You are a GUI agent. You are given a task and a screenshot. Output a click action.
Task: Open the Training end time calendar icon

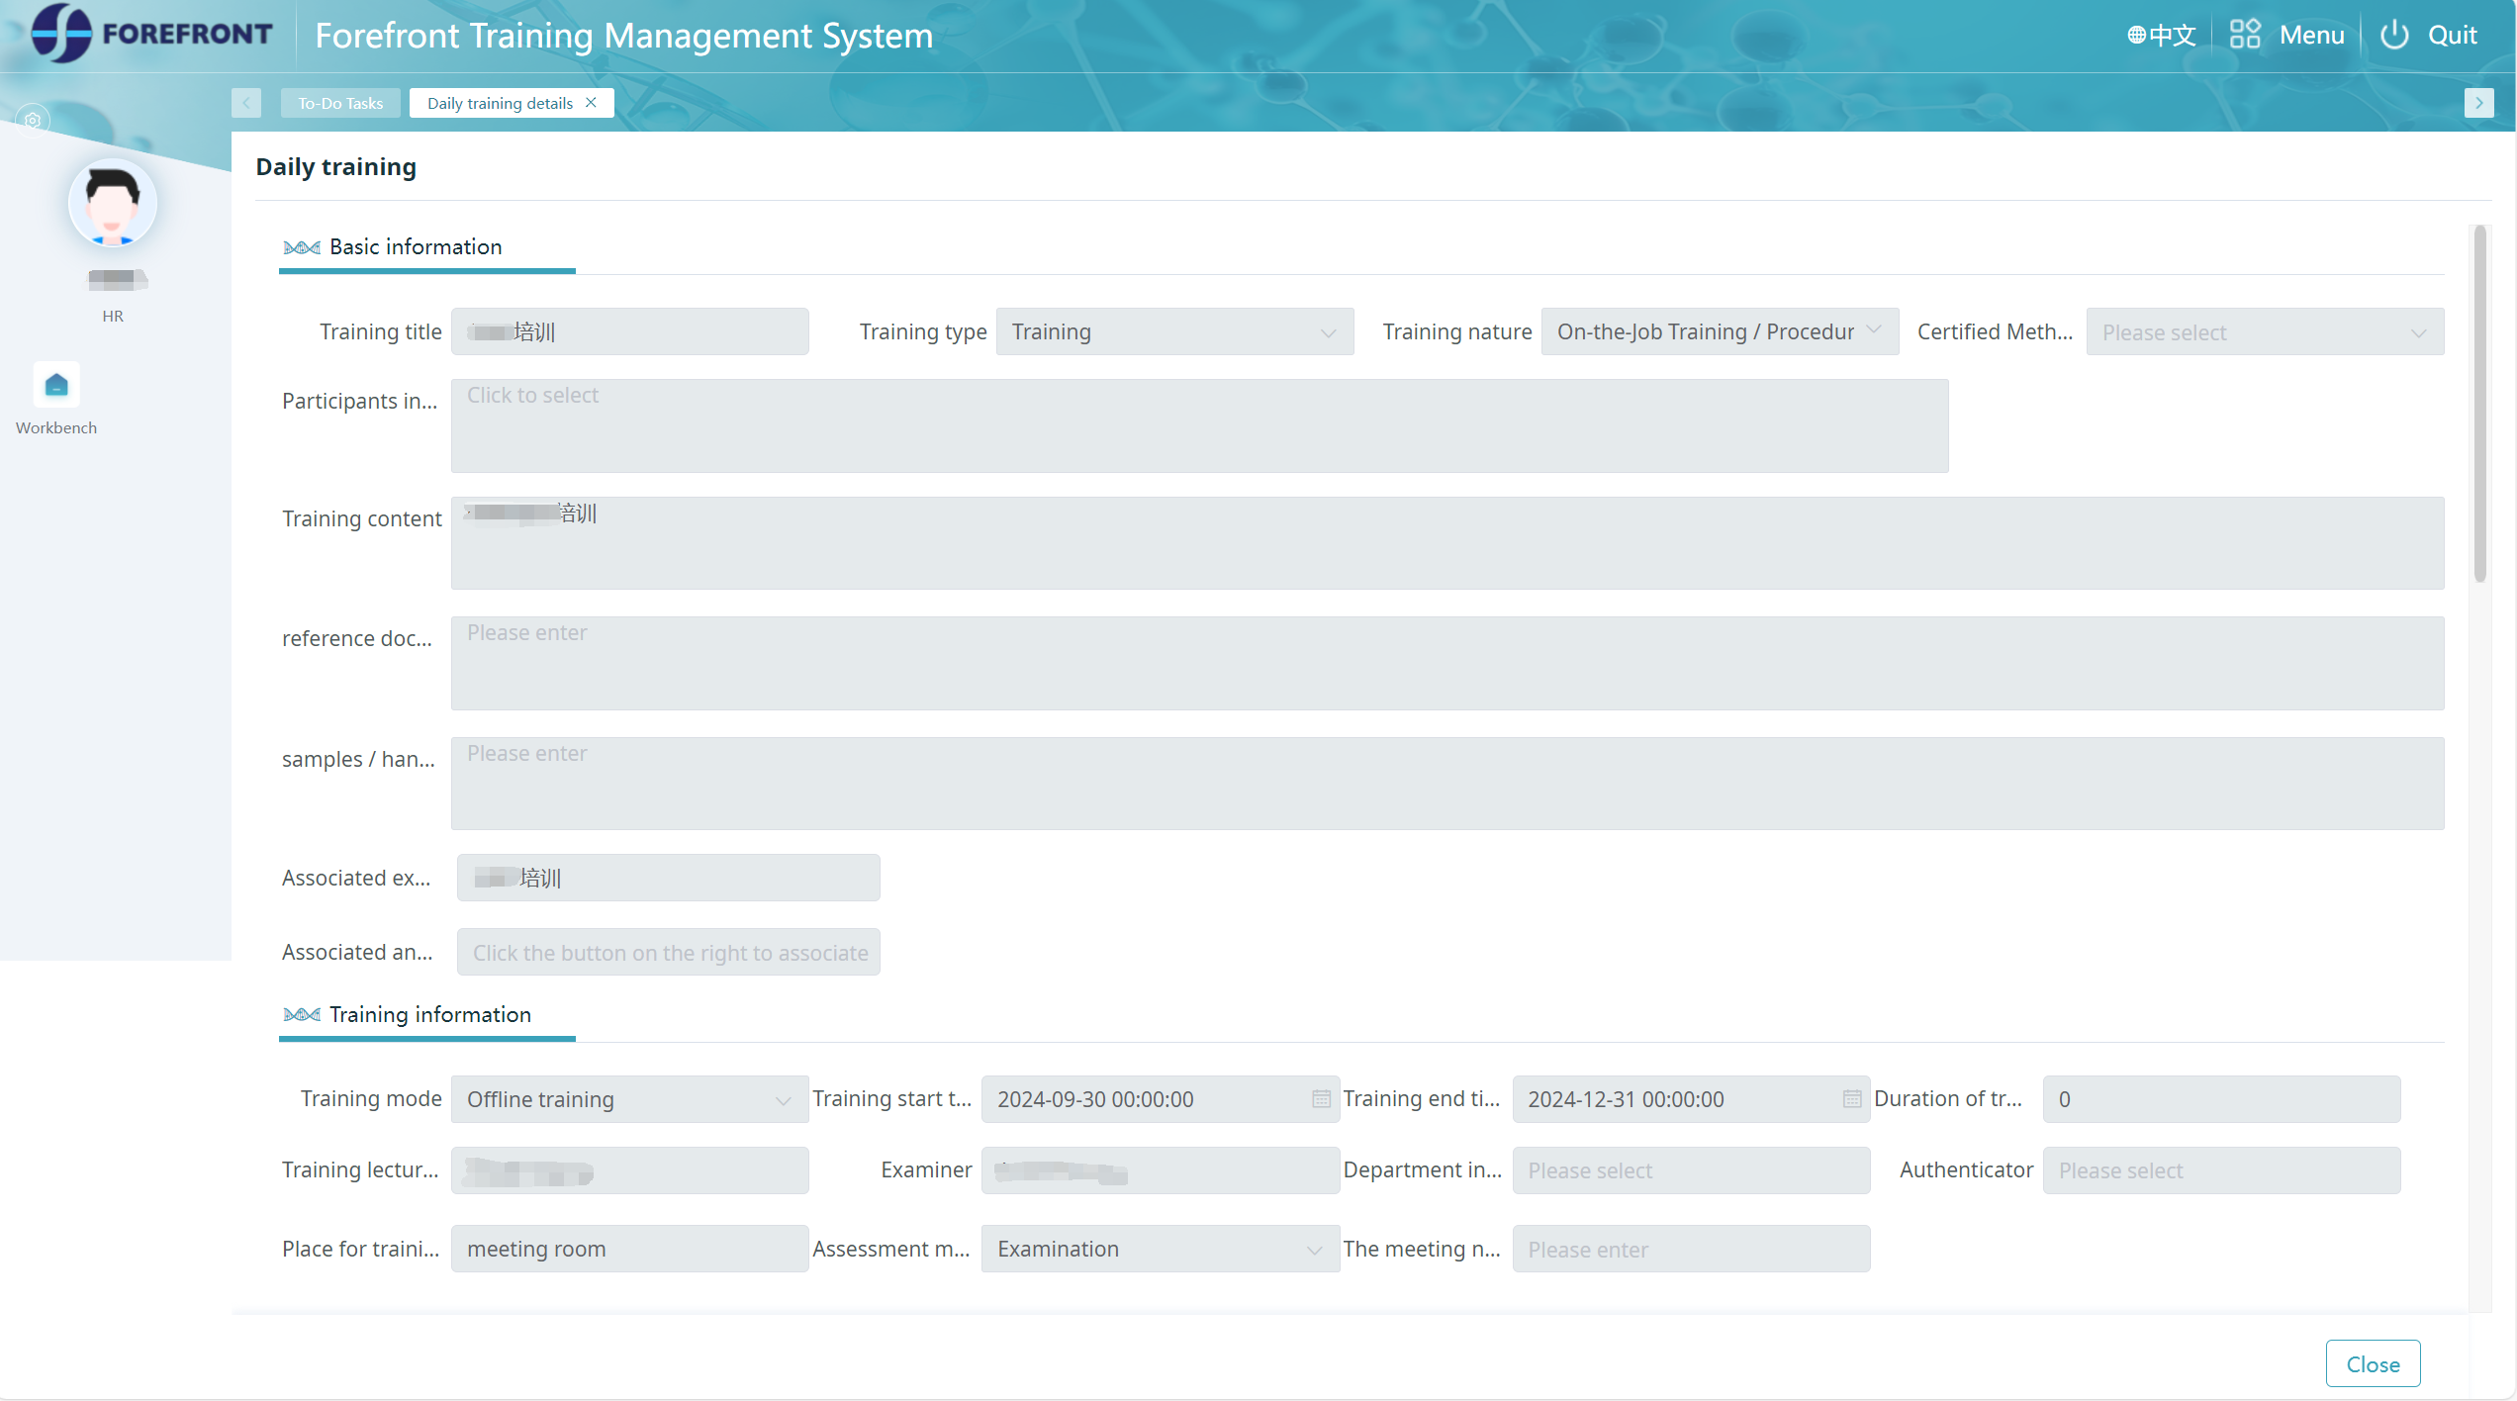pos(1852,1099)
